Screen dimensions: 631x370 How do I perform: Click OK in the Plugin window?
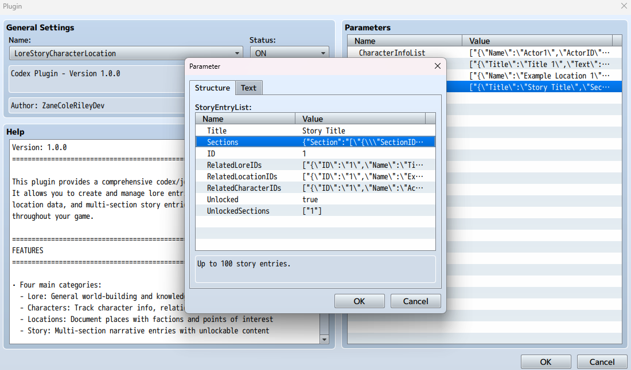click(x=546, y=361)
